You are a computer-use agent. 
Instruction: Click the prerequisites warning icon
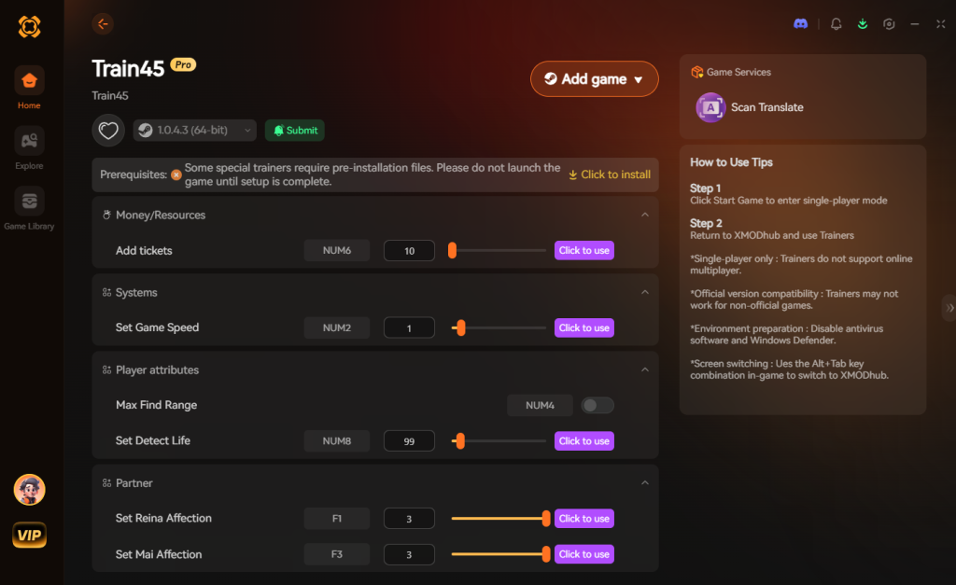[176, 174]
